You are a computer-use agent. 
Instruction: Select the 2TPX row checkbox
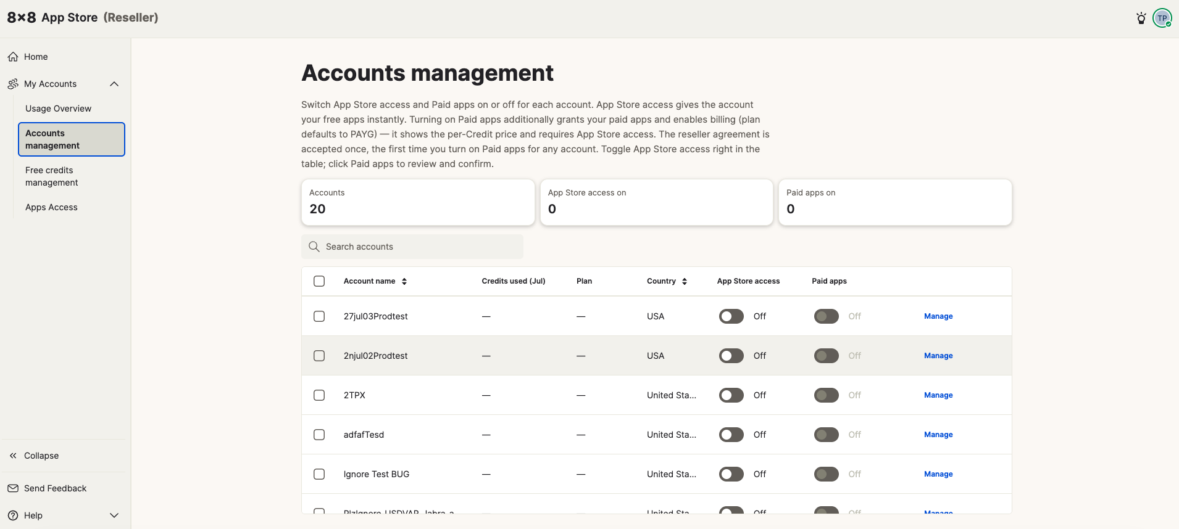click(x=319, y=395)
